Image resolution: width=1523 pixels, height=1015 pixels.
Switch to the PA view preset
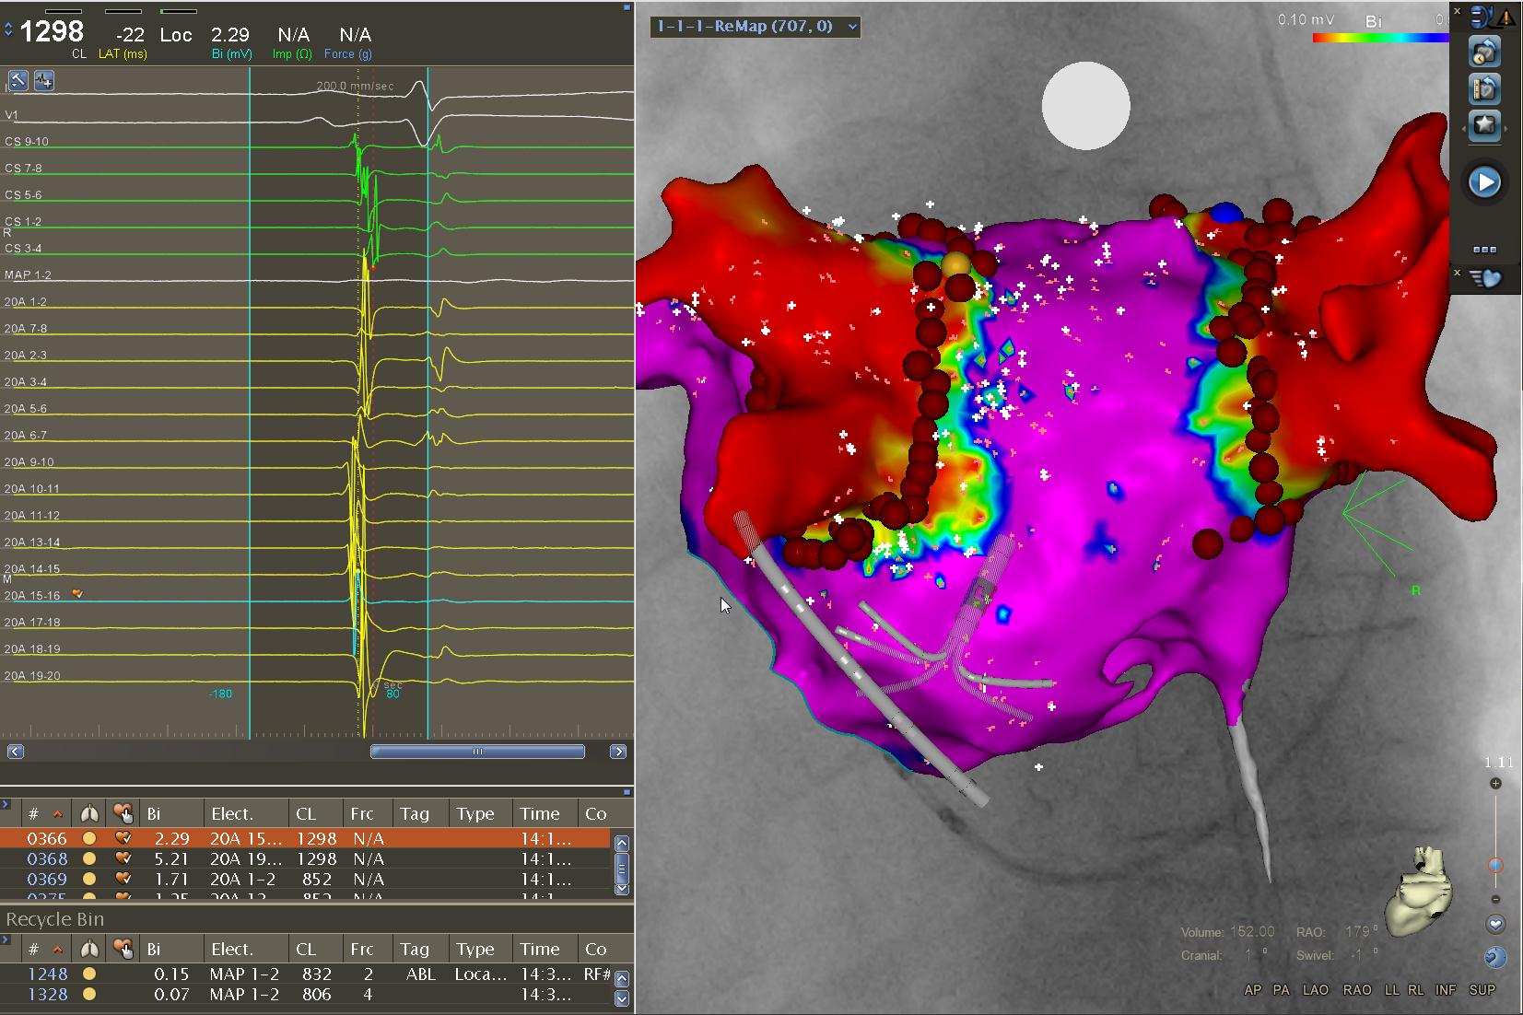point(1281,990)
